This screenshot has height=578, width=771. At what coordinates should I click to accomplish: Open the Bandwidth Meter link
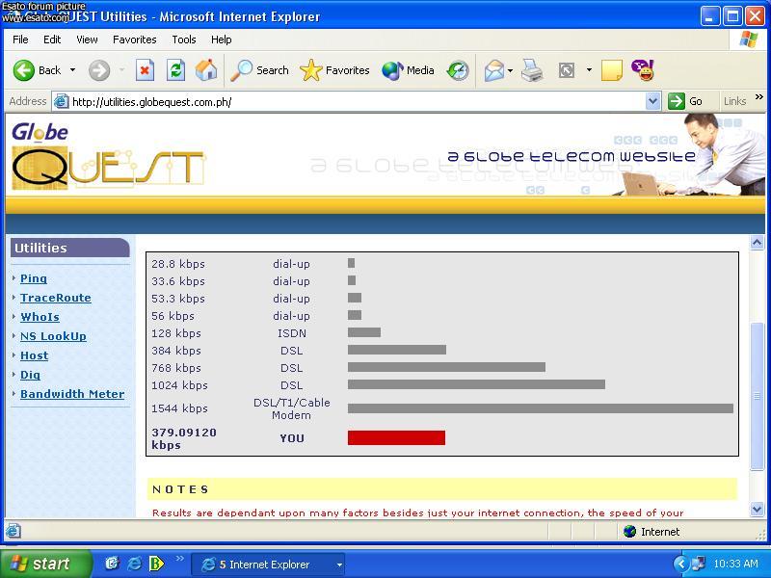click(72, 394)
